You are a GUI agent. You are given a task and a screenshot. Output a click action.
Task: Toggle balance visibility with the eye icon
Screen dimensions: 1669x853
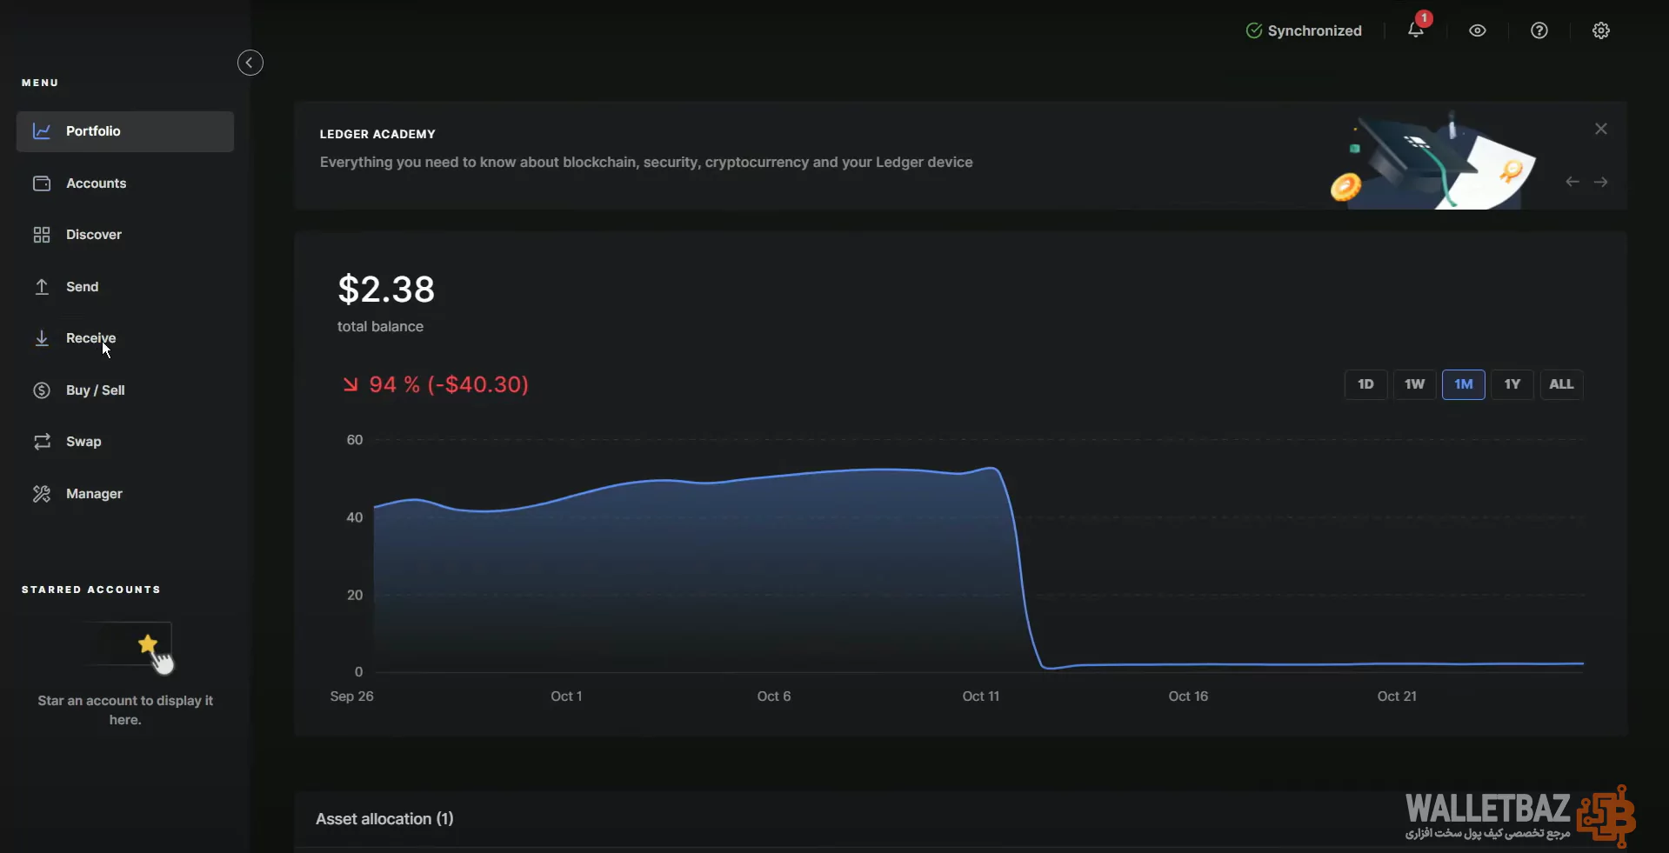1477,30
